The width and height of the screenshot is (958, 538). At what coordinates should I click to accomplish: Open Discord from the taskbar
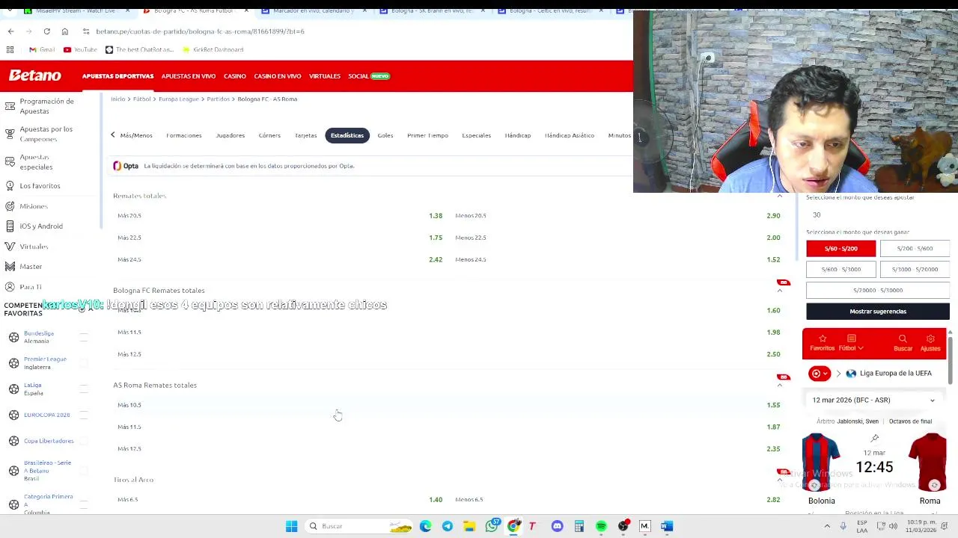pos(557,526)
